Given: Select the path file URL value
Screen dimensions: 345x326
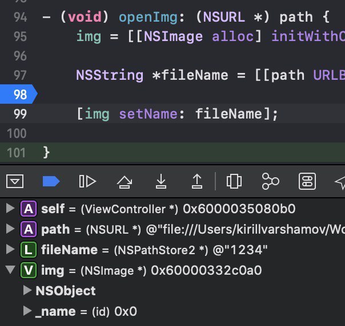Looking at the screenshot, I should click(246, 230).
